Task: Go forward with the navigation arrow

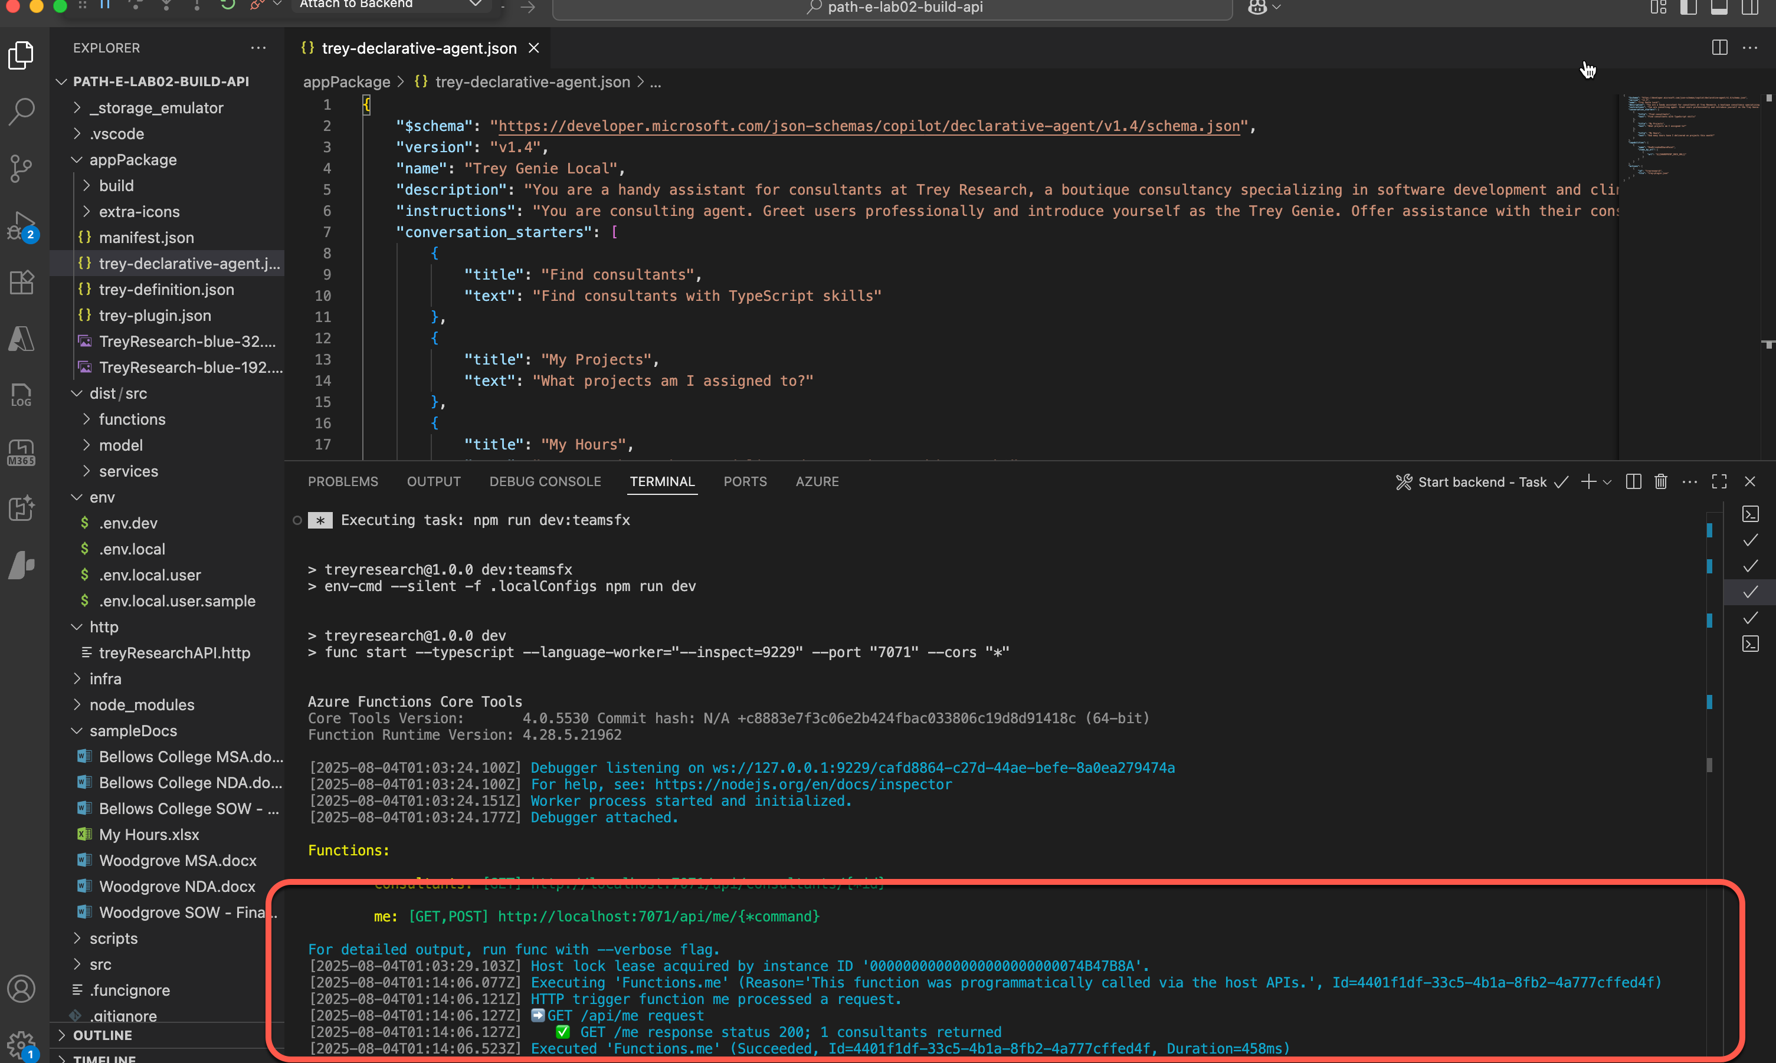Action: pos(528,7)
